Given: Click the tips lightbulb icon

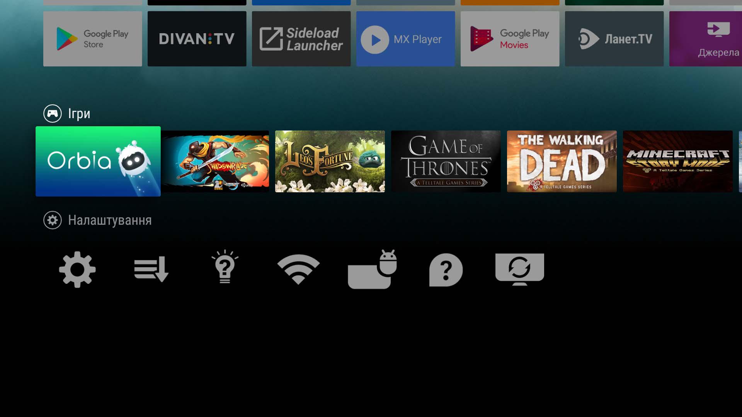Looking at the screenshot, I should (x=224, y=268).
